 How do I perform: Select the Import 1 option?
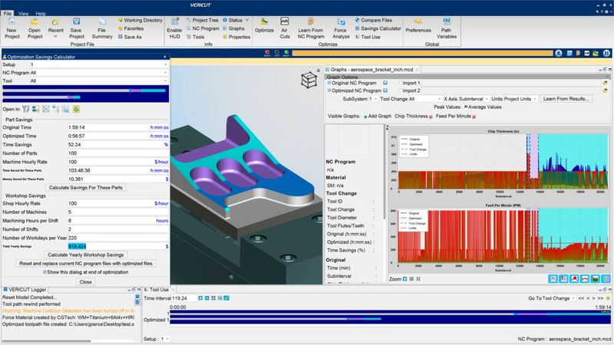coord(400,83)
